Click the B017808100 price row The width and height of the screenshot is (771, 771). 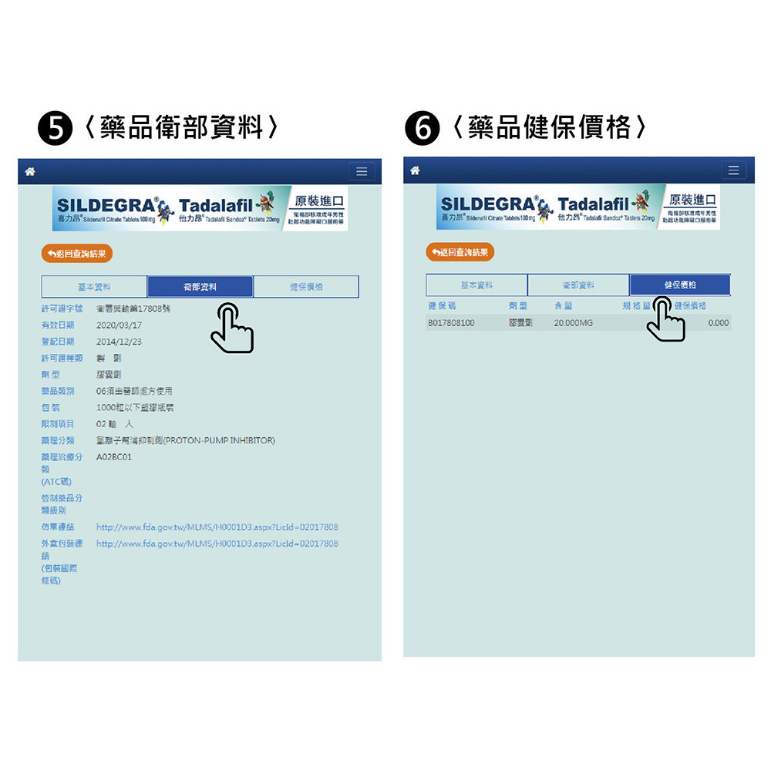[578, 323]
